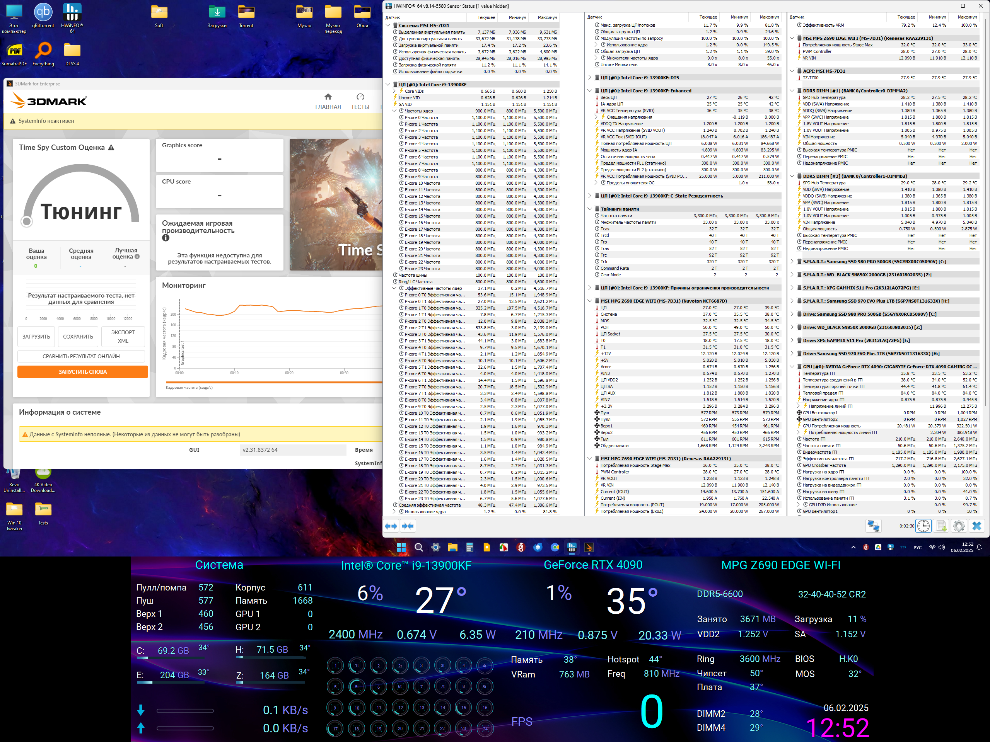Click the expand-columns double arrow icon
This screenshot has height=742, width=990.
click(x=391, y=526)
